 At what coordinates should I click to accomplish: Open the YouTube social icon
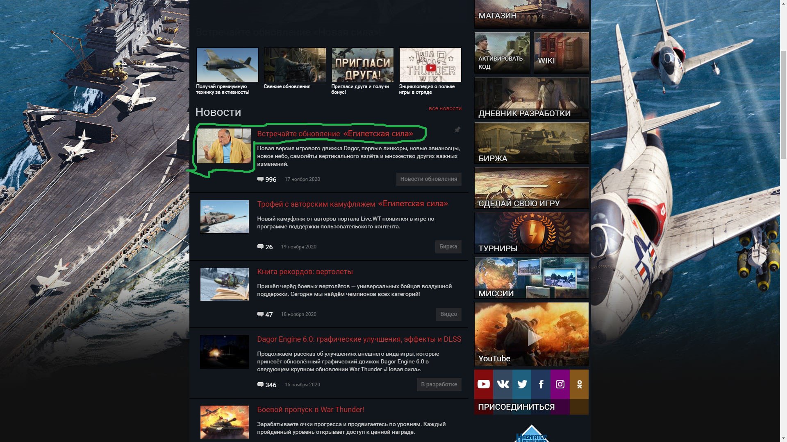pos(484,384)
